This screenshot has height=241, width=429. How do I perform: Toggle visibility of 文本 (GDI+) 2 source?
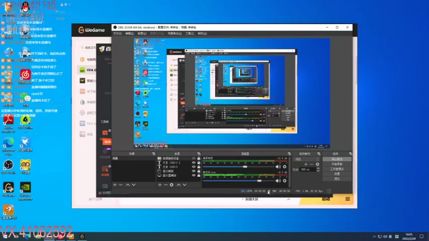pyautogui.click(x=194, y=163)
